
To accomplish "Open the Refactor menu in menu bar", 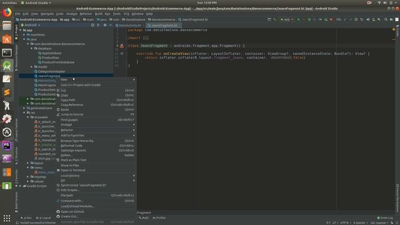I will pos(86,14).
